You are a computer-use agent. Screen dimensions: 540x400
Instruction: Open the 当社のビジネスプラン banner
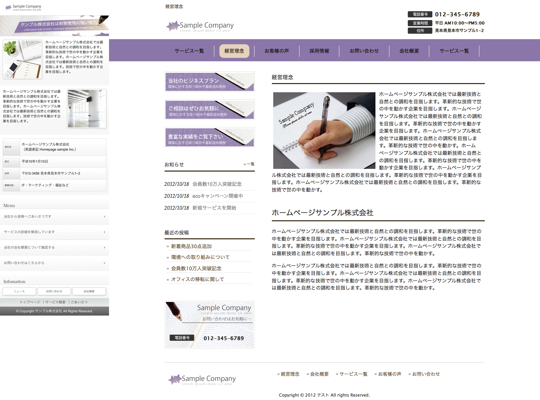[x=210, y=82]
